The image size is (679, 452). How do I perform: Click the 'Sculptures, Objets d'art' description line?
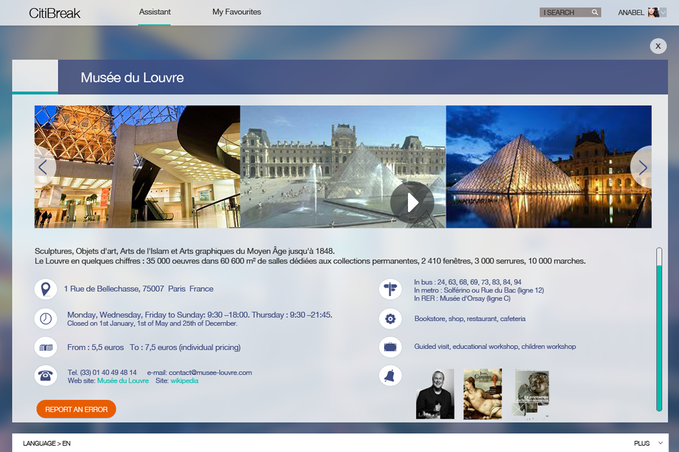pyautogui.click(x=184, y=251)
